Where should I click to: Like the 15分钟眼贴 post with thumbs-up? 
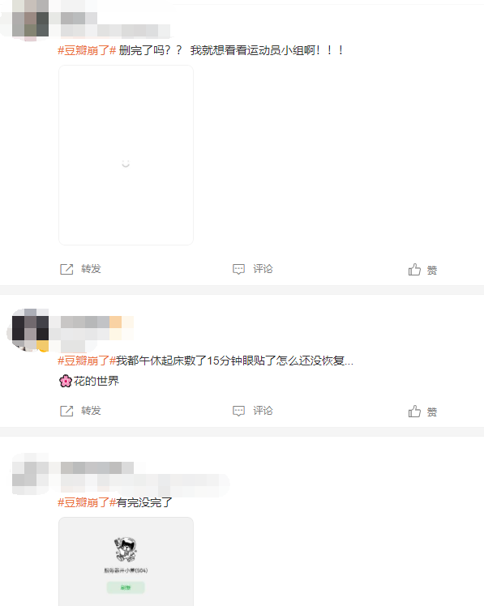point(414,412)
